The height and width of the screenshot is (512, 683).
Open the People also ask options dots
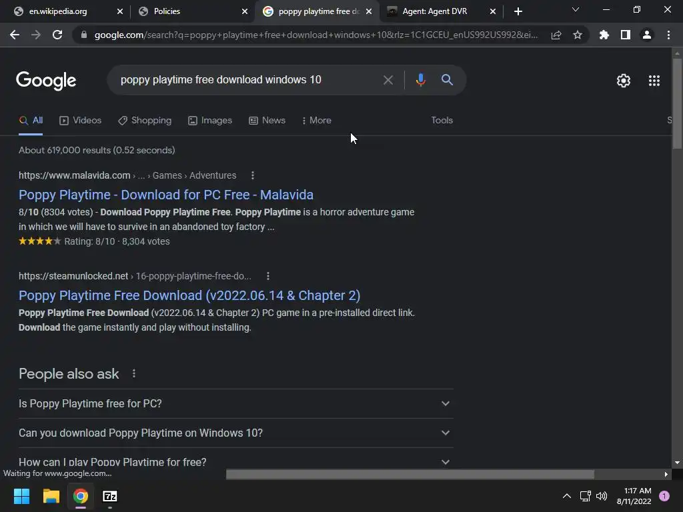pos(133,373)
